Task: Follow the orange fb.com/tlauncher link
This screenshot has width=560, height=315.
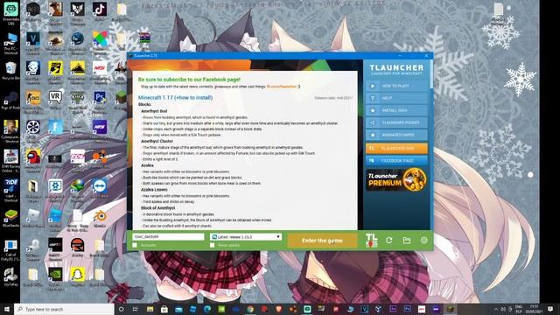Action: (282, 87)
